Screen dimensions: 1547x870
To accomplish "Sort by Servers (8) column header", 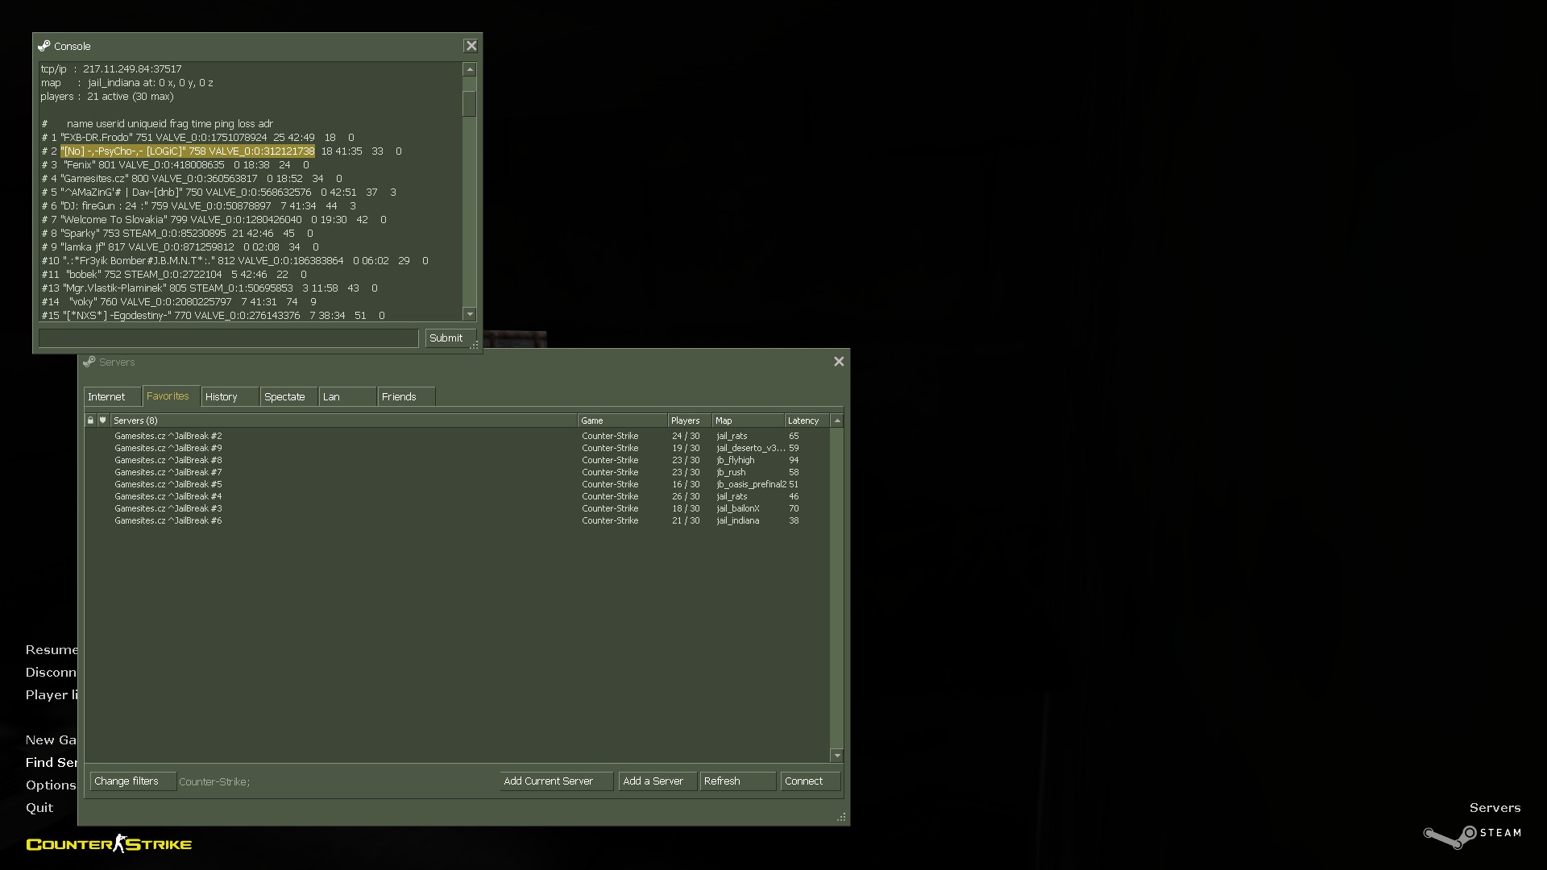I will (343, 420).
